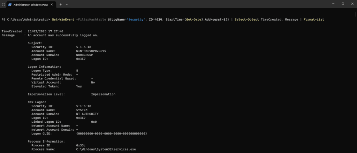Click the Get-WinEvent cmdlet in command line
This screenshot has height=153, width=357.
62,20
